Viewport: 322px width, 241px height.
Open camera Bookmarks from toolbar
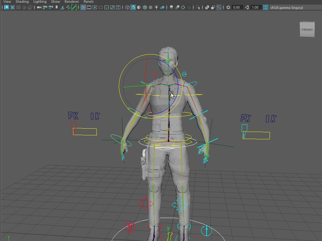[x=57, y=7]
